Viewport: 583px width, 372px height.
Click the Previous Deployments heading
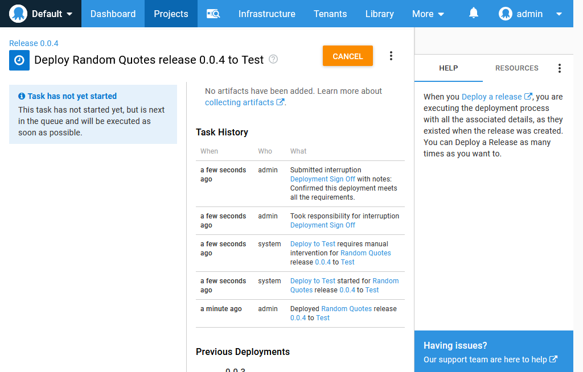pos(243,352)
